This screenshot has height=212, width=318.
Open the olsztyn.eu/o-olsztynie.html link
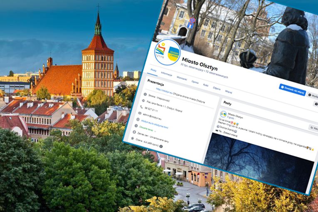click(x=155, y=124)
